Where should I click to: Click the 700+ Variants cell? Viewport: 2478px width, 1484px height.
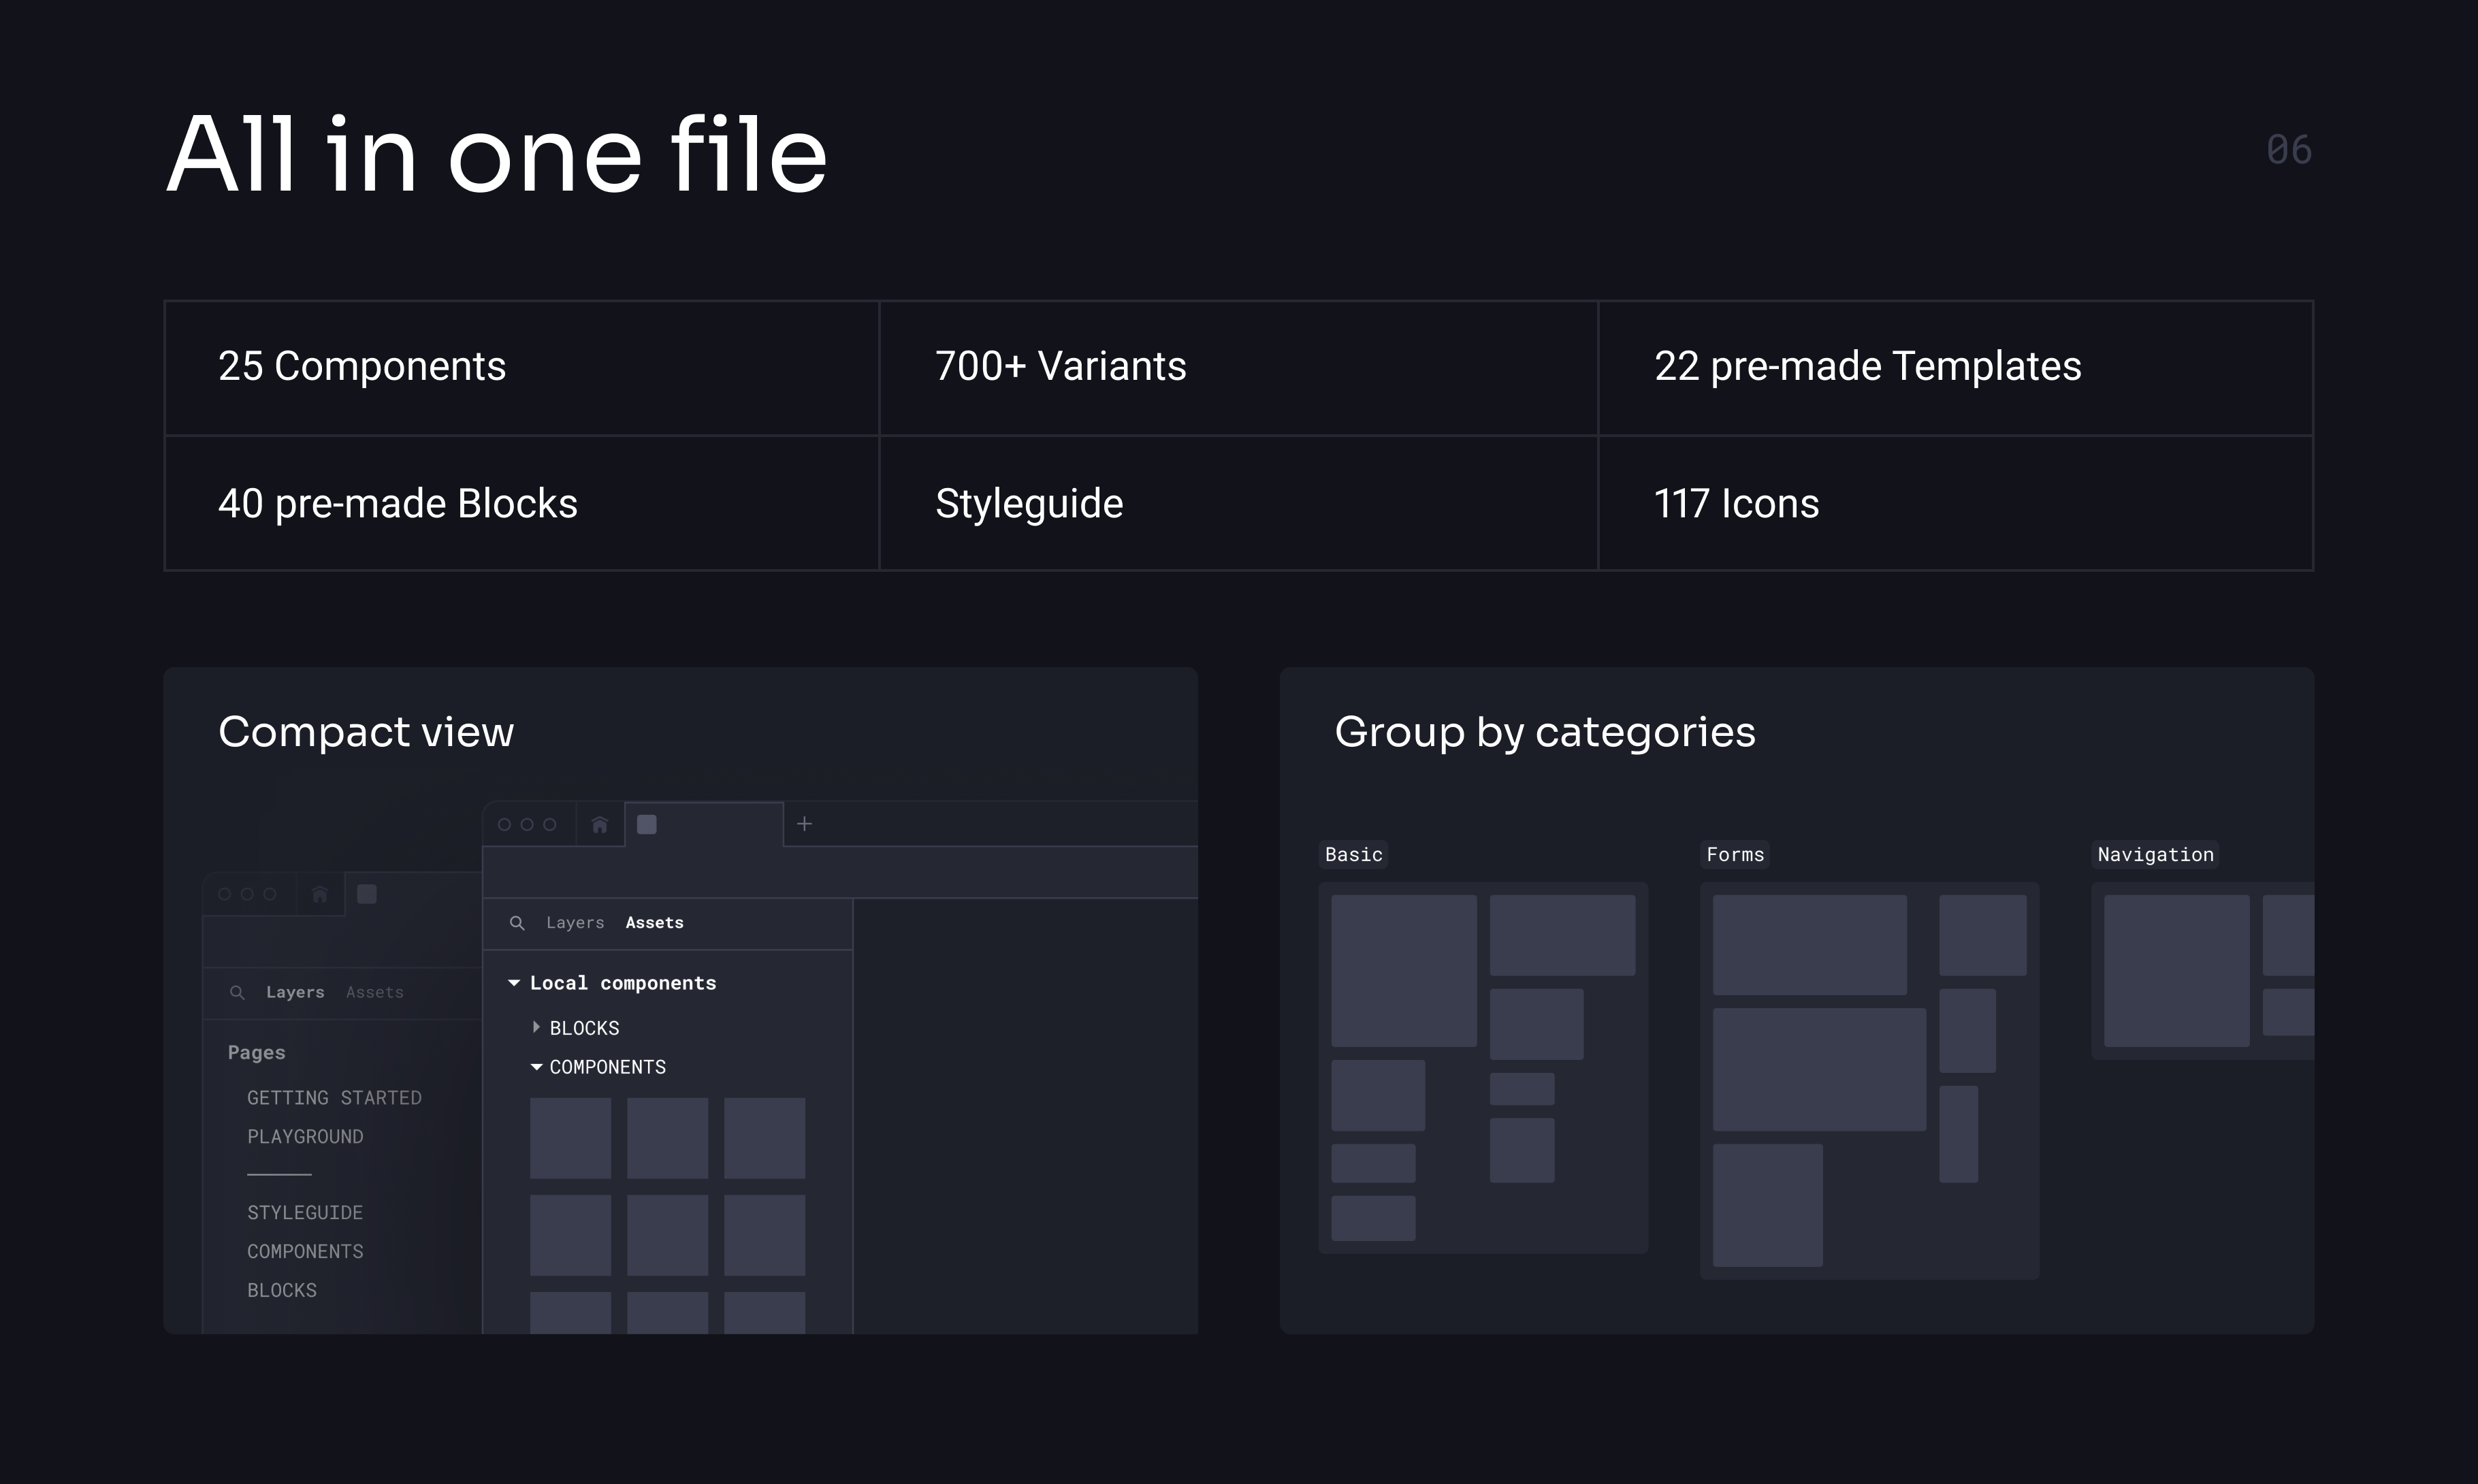[1239, 368]
